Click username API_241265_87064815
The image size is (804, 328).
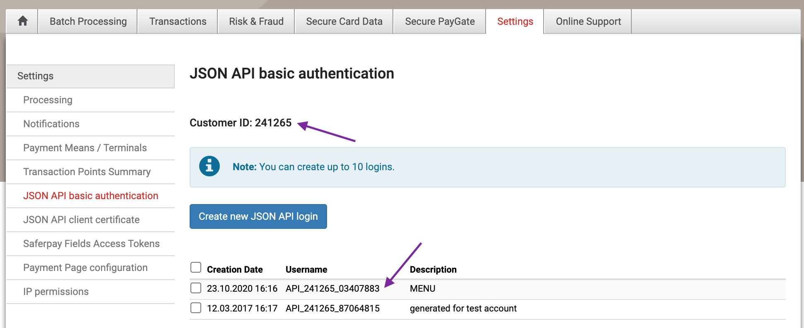(x=332, y=308)
